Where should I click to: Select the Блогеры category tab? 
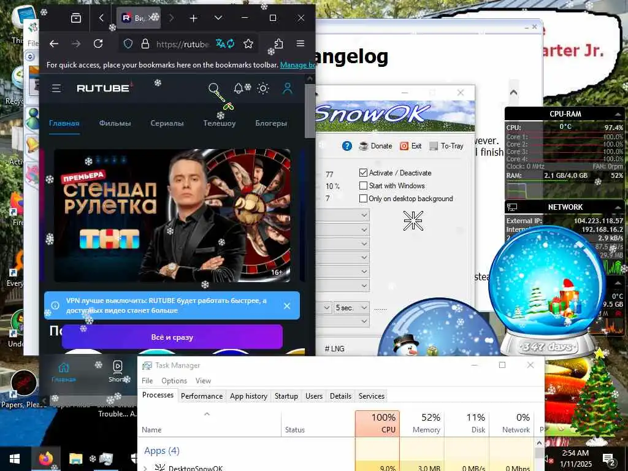click(271, 123)
